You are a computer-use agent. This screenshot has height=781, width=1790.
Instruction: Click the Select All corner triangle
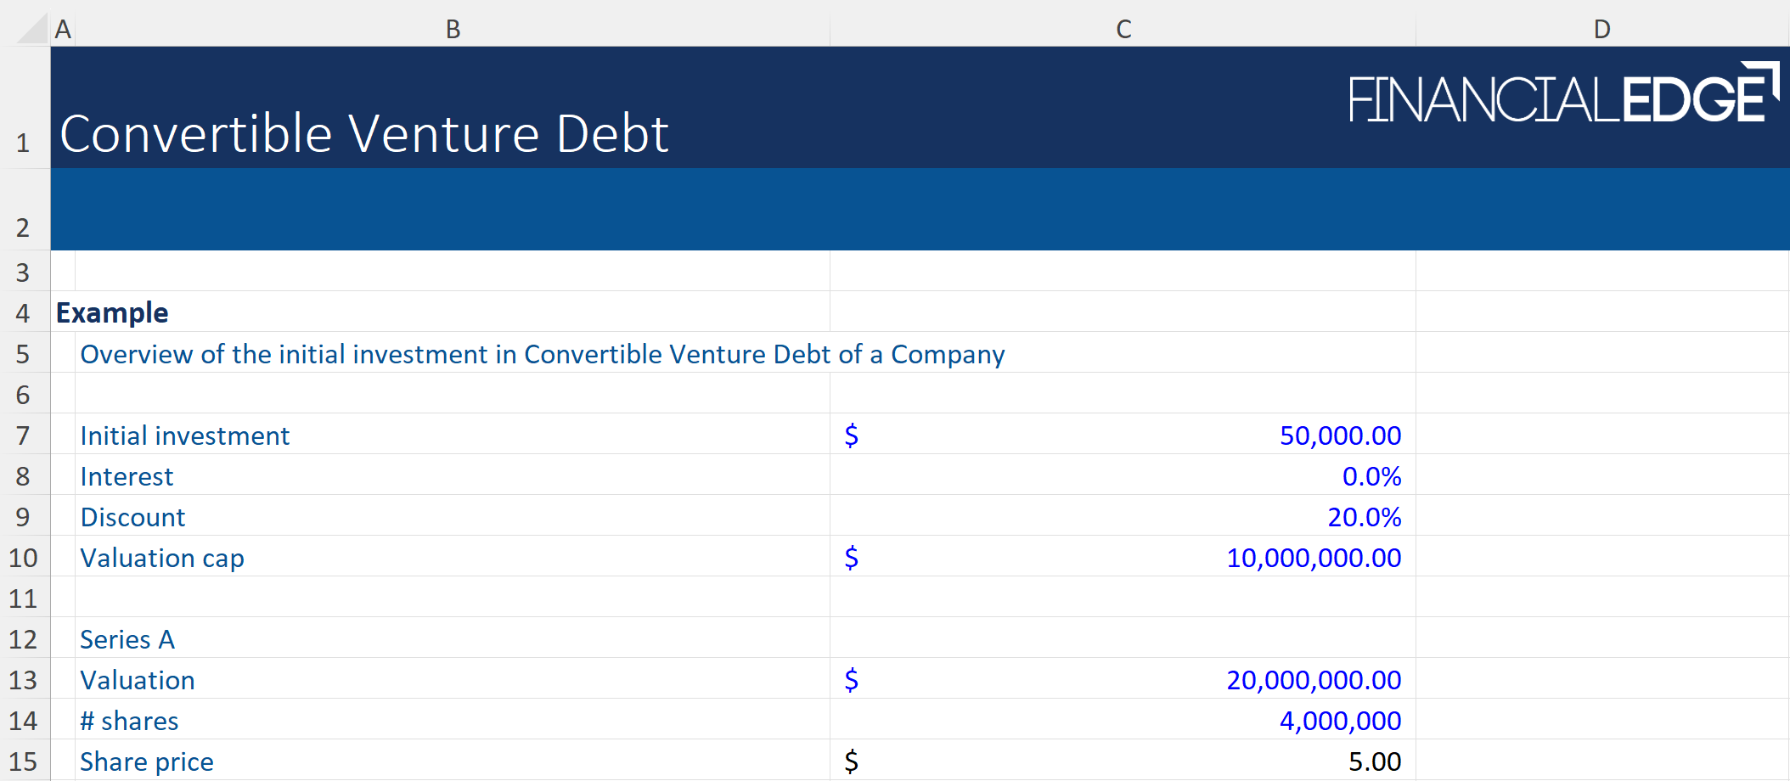pos(33,28)
